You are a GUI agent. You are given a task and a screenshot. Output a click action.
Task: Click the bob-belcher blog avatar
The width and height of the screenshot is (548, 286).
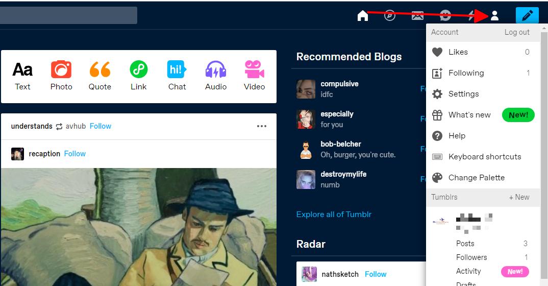click(306, 149)
